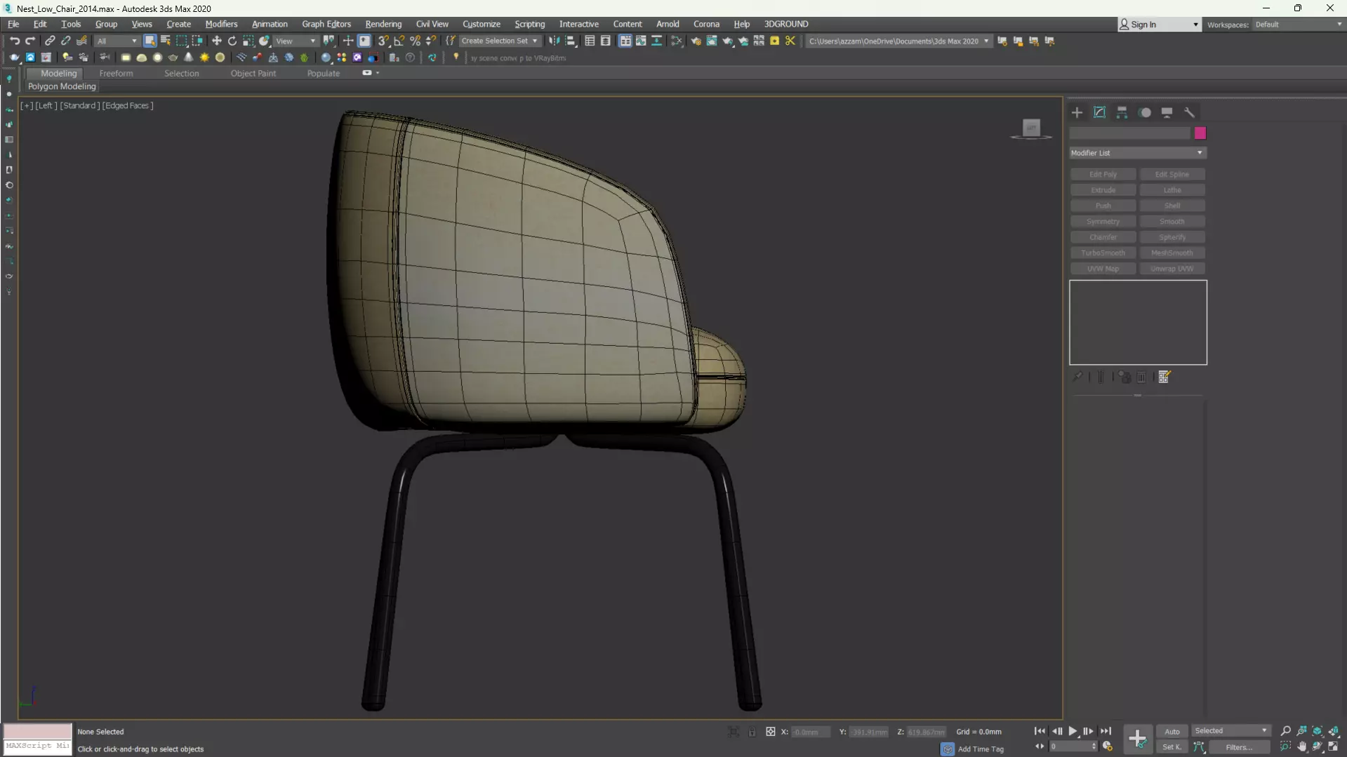
Task: Click the Symmetry modifier button
Action: click(1103, 221)
